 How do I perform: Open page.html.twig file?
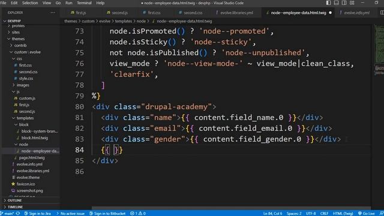(x=32, y=158)
